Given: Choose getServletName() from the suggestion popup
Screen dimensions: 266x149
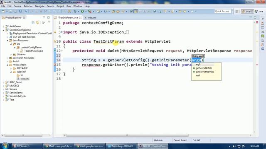Looking at the screenshot, I should pyautogui.click(x=205, y=72).
